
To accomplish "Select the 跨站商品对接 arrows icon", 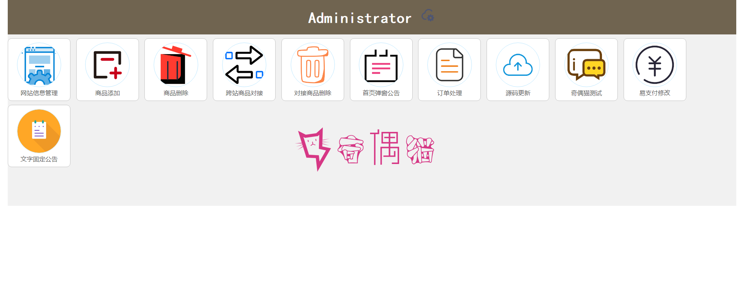I will click(x=244, y=65).
